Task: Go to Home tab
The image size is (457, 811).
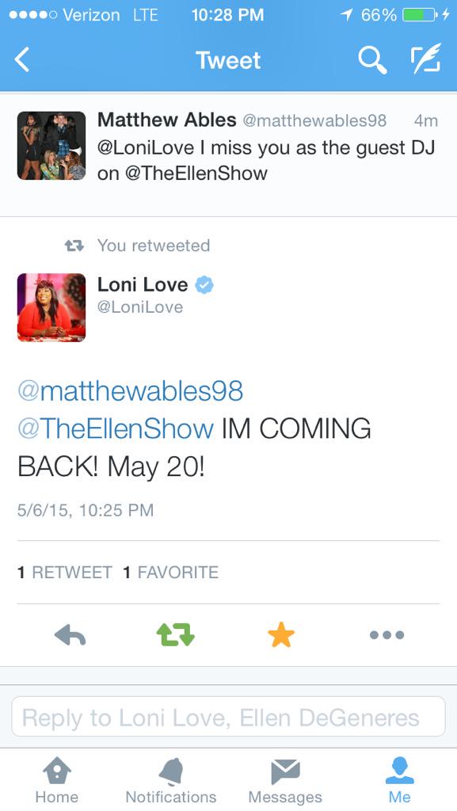Action: pos(57,780)
